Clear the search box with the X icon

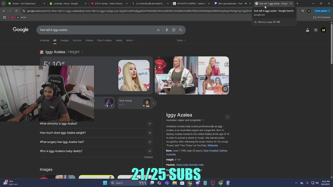coord(158,30)
